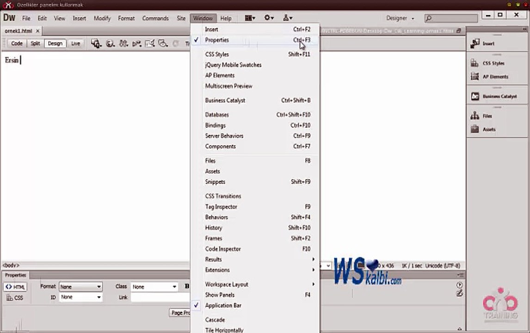Click the Bold B button in Properties
The height and width of the screenshot is (333, 530).
click(x=187, y=286)
